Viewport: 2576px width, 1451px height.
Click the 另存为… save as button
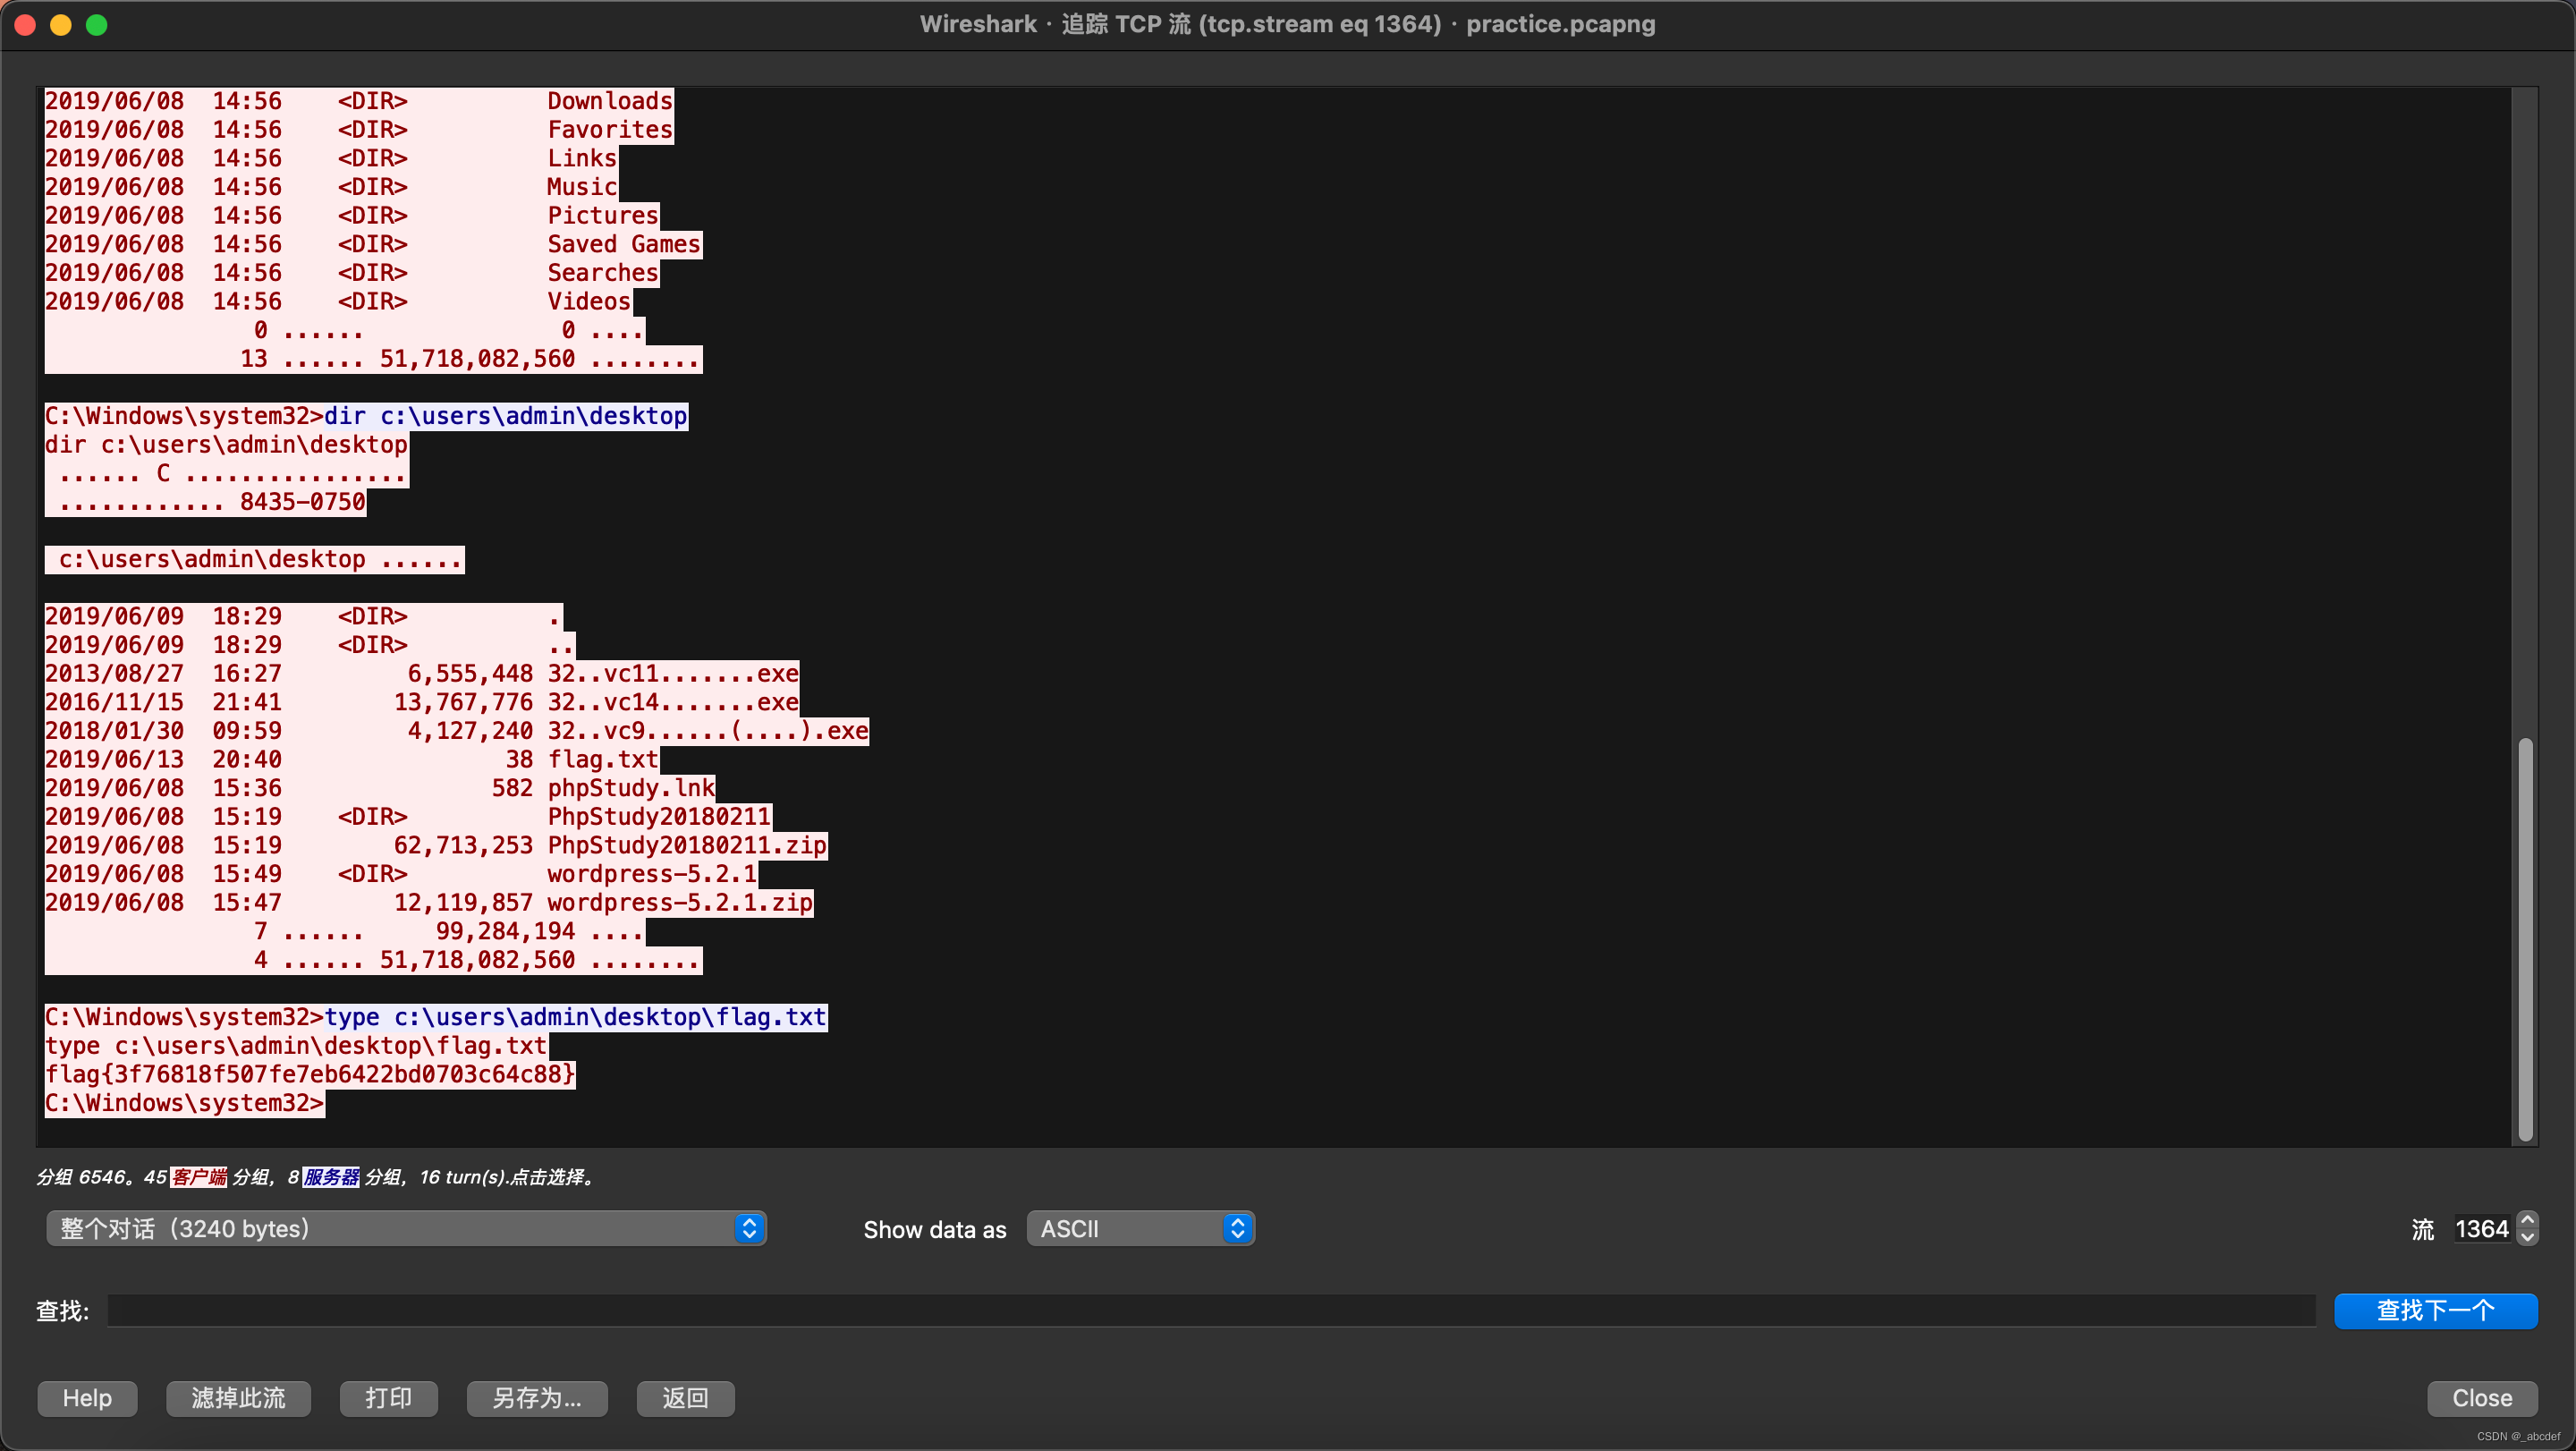tap(537, 1398)
